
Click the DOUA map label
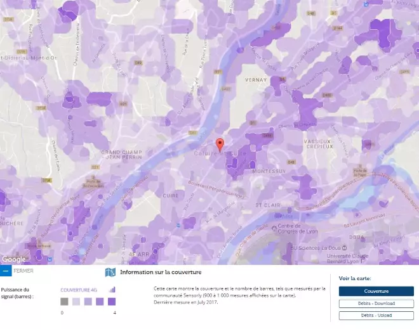[357, 237]
